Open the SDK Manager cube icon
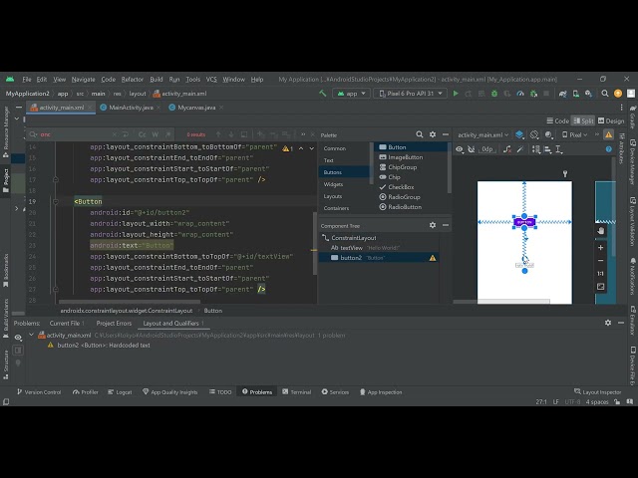The image size is (638, 478). 589,94
